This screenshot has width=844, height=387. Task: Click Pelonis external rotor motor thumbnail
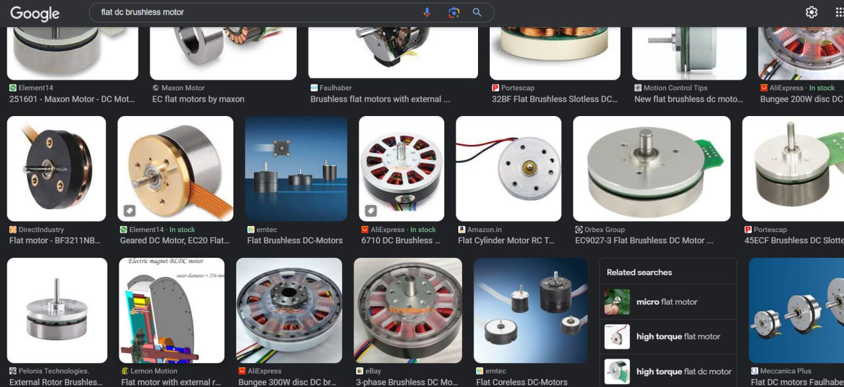click(x=57, y=311)
